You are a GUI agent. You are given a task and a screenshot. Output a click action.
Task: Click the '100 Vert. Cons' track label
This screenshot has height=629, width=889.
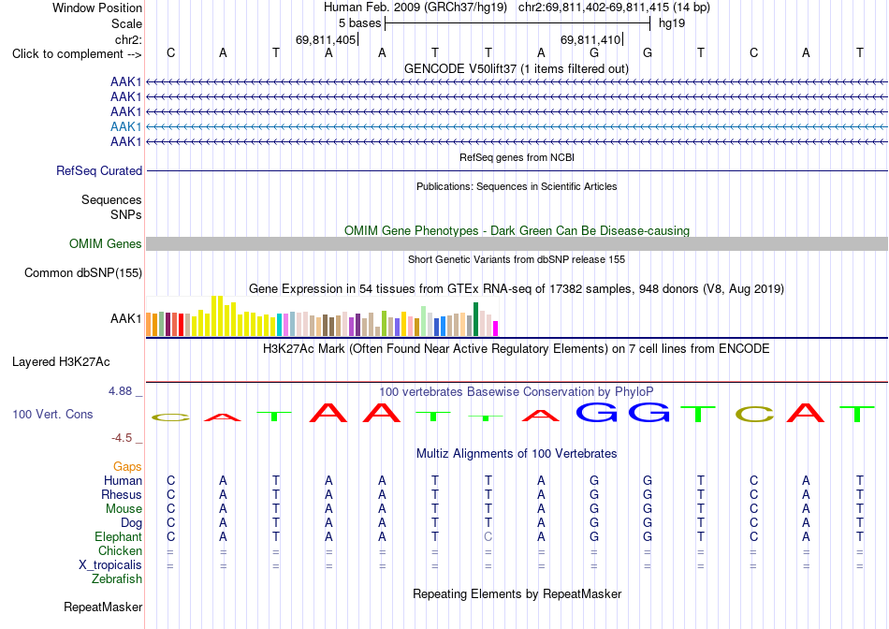52,414
